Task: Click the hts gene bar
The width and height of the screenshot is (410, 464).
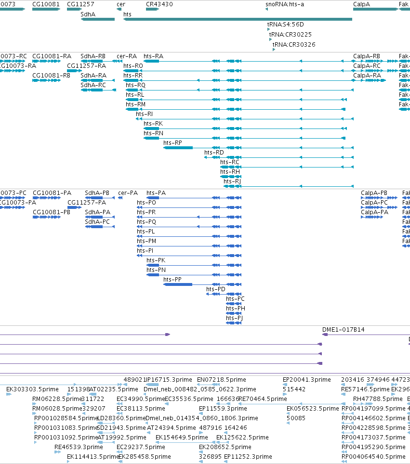Action: pyautogui.click(x=238, y=19)
